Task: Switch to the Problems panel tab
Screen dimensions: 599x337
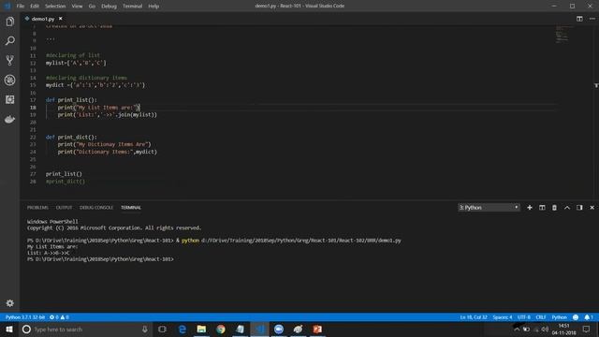Action: tap(37, 208)
